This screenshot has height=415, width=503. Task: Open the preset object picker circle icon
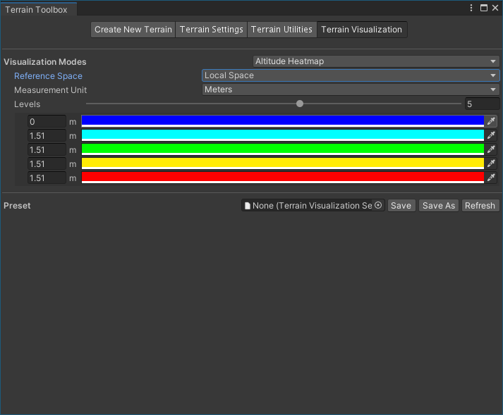pyautogui.click(x=378, y=206)
